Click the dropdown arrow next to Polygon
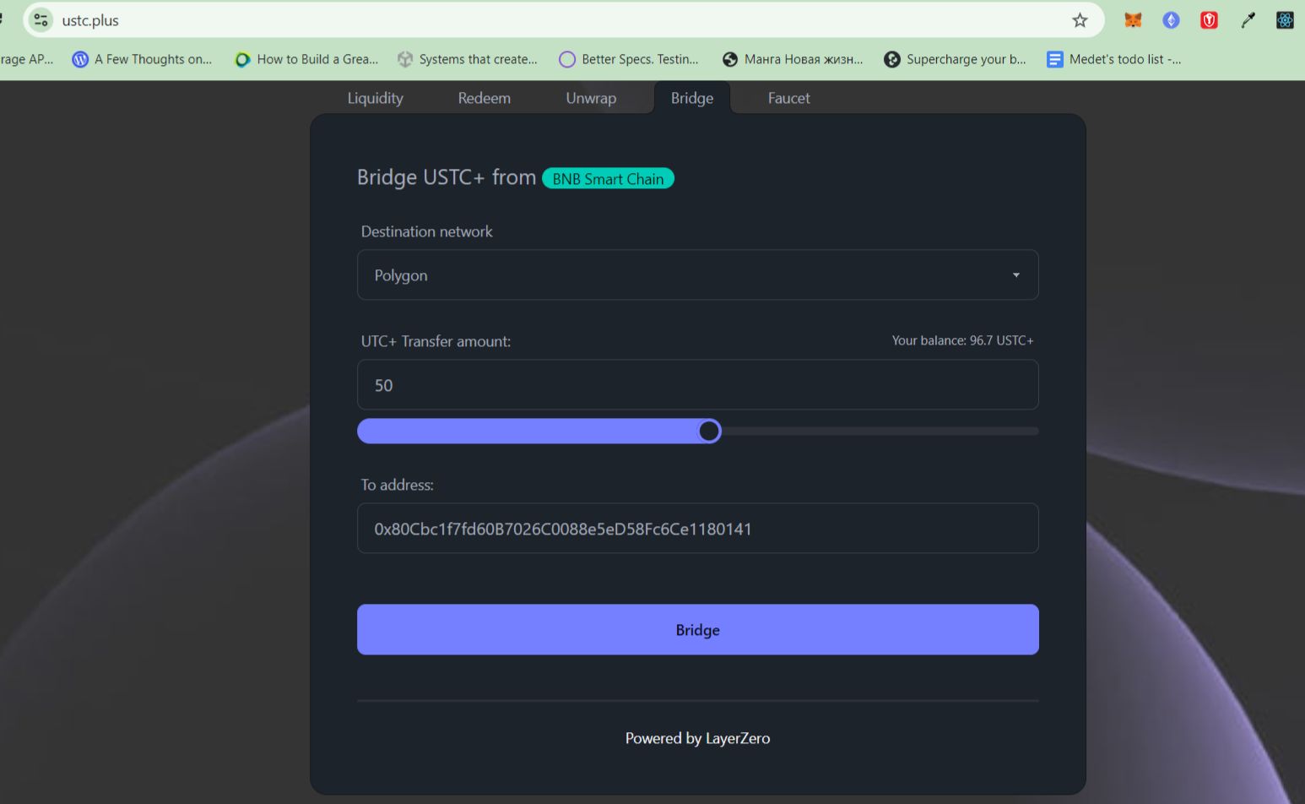Screen dimensions: 1305x804 point(1016,275)
